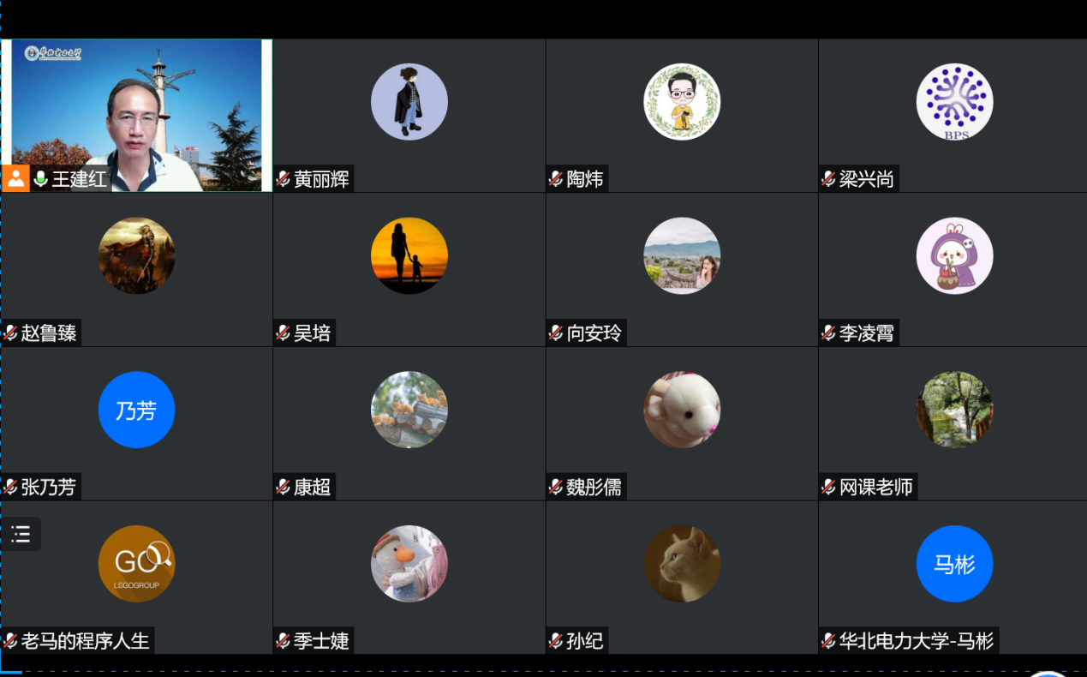Click the LSGOGROUP avatar of 老马的程序人生
This screenshot has width=1087, height=677.
tap(137, 564)
